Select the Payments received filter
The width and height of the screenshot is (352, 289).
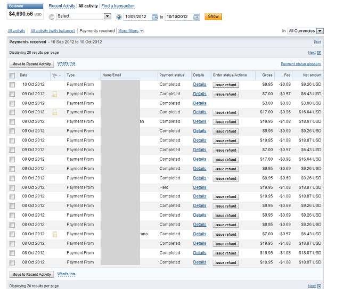coord(97,31)
